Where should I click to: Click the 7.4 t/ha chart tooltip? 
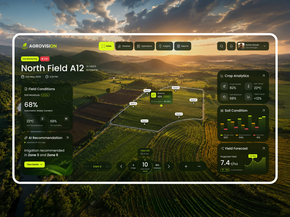253,156
